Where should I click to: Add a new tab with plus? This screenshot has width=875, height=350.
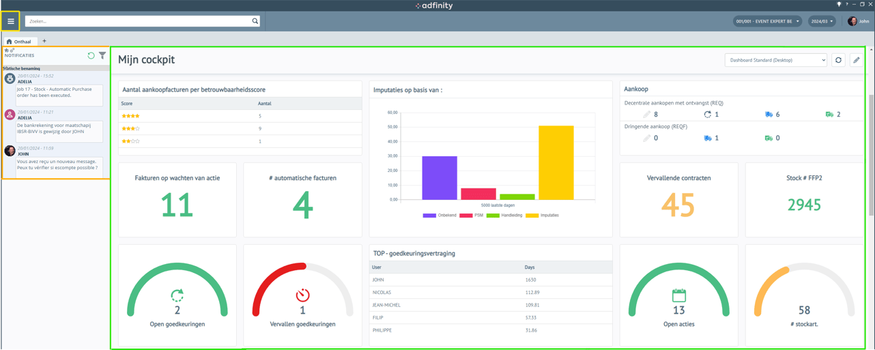44,41
